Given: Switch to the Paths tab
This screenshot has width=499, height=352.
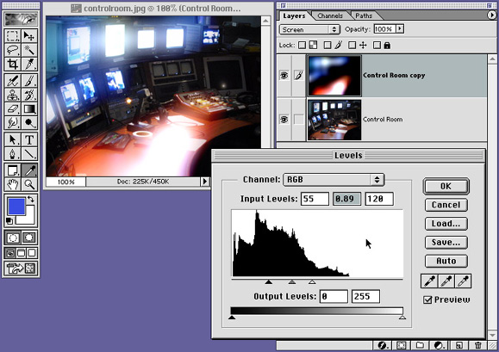Looking at the screenshot, I should tap(364, 15).
